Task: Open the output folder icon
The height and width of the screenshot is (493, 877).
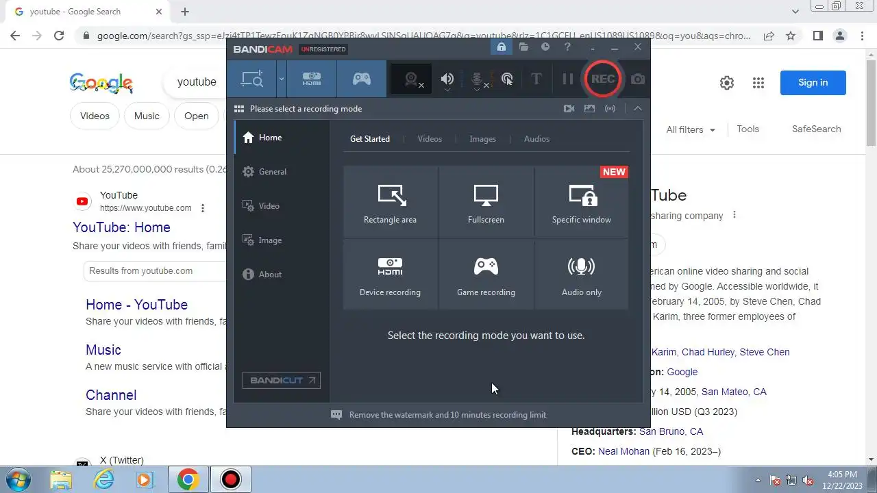Action: tap(523, 47)
